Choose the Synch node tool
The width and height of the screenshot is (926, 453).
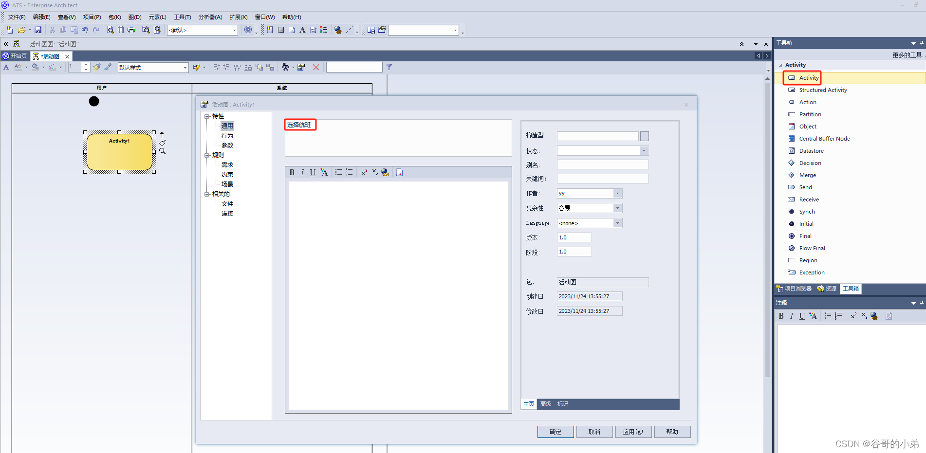806,212
